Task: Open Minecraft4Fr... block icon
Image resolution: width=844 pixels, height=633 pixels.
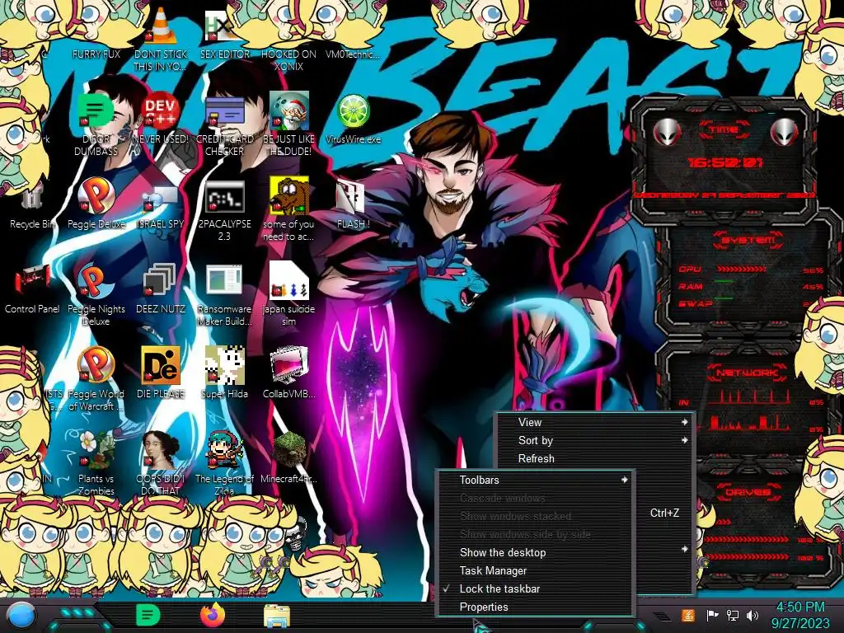Action: 288,457
